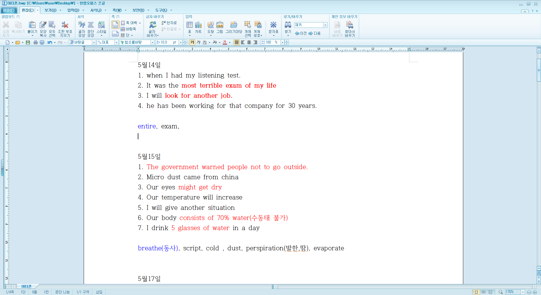
Task: Toggle bold (가) text formatting
Action: point(192,42)
